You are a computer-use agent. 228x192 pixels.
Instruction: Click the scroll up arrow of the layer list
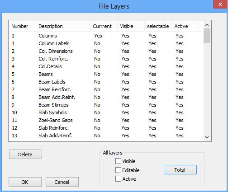click(x=207, y=25)
